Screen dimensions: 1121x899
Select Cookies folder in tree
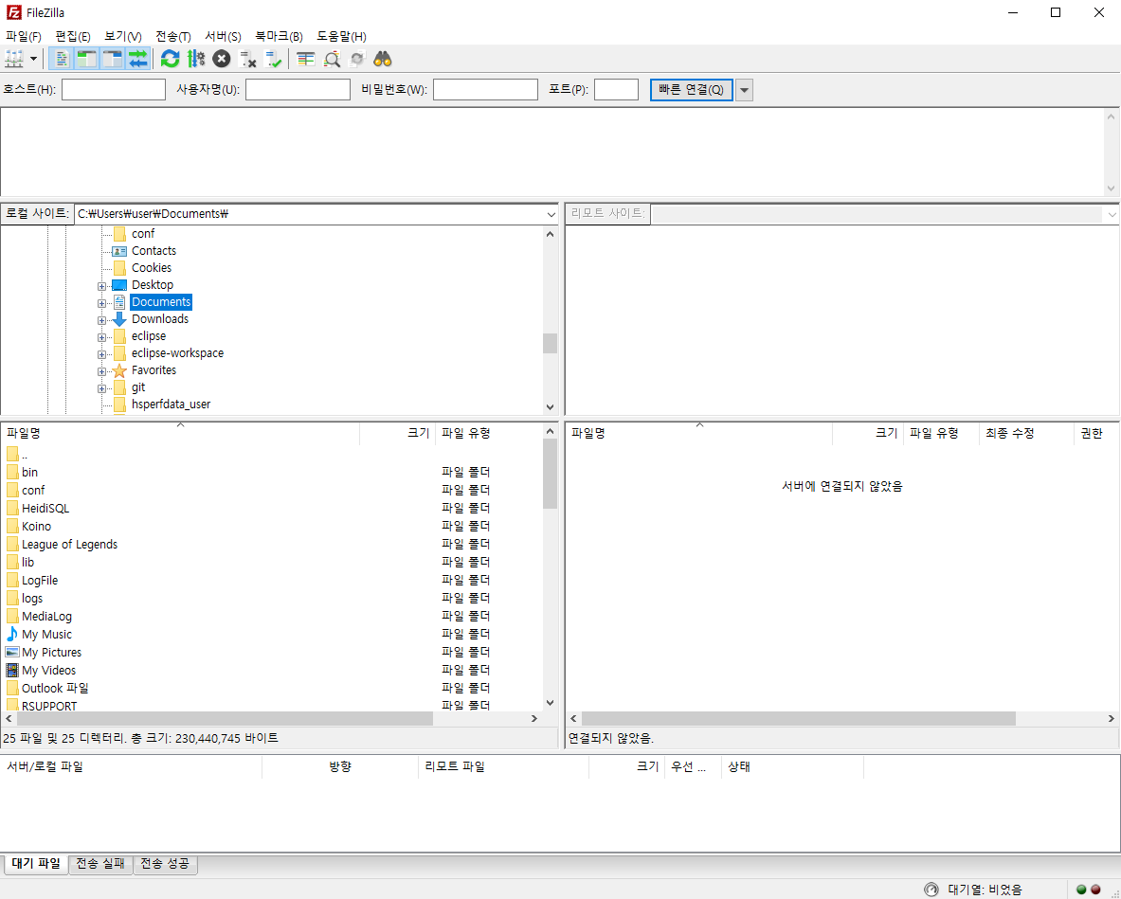152,268
